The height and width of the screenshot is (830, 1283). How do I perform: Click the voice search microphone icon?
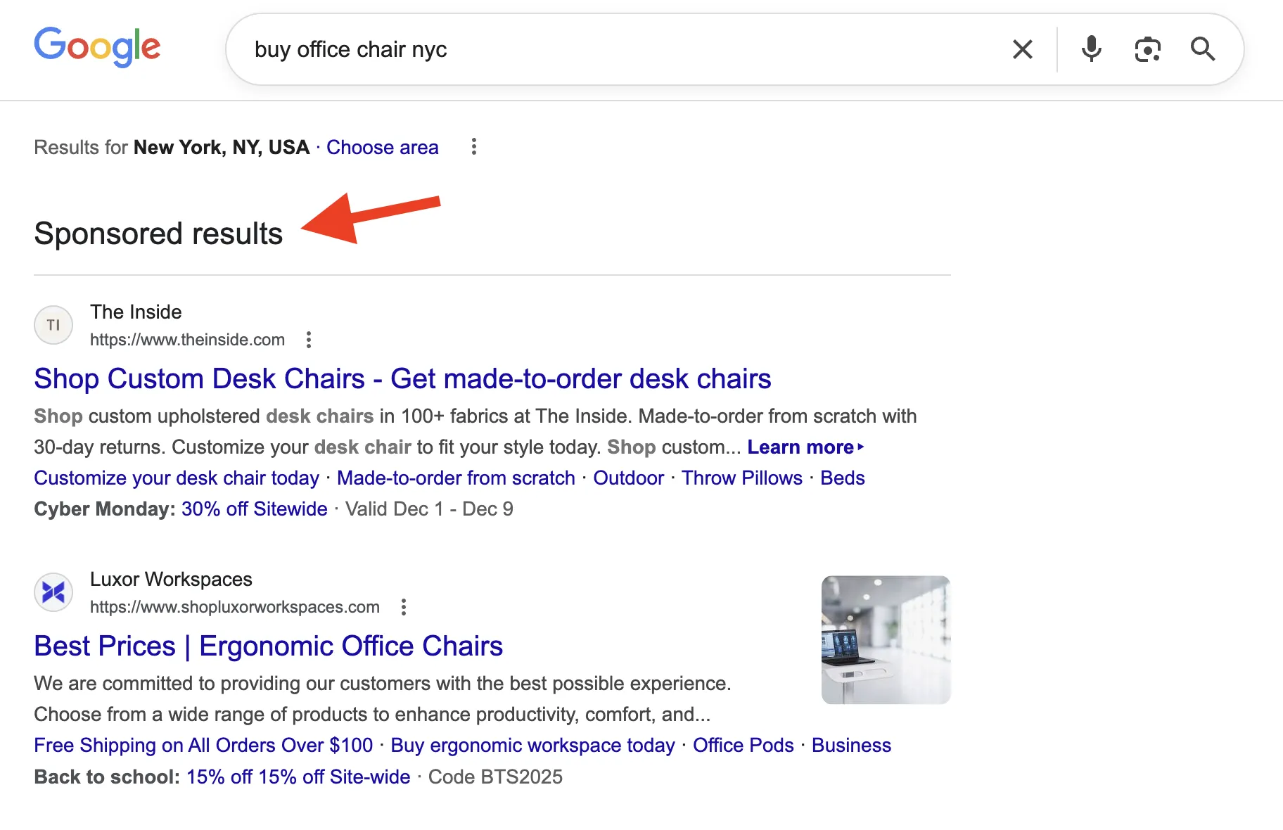coord(1091,49)
